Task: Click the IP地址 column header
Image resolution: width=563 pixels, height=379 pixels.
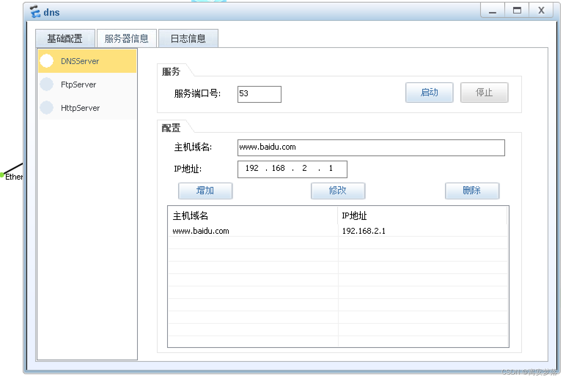Action: (x=422, y=216)
